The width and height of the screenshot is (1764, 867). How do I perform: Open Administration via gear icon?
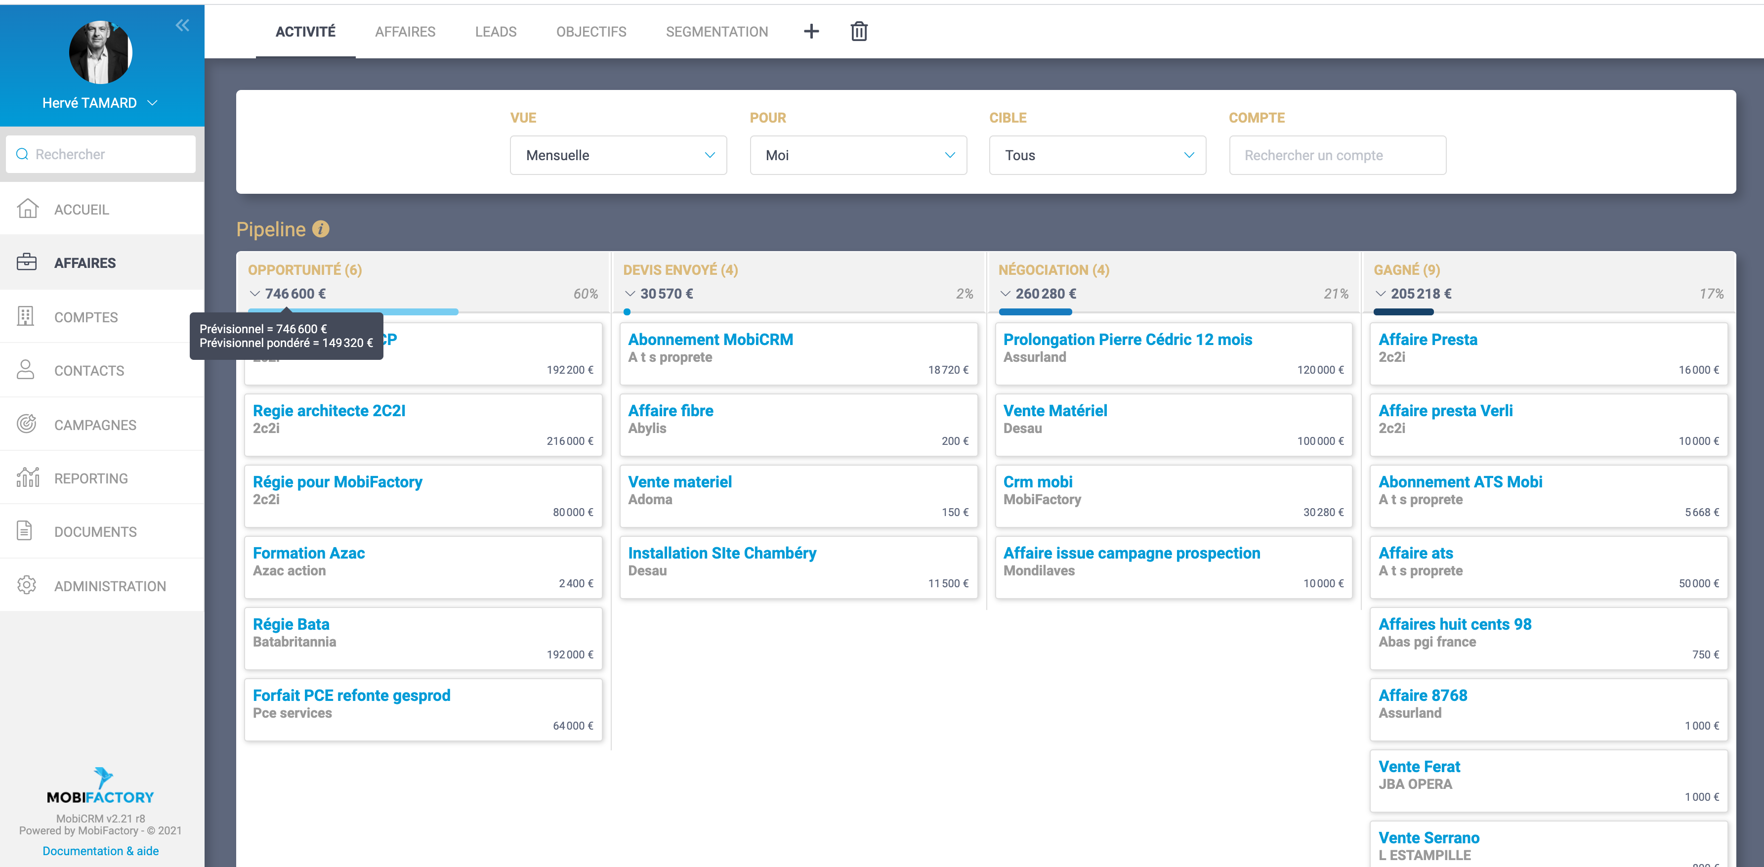pyautogui.click(x=26, y=585)
